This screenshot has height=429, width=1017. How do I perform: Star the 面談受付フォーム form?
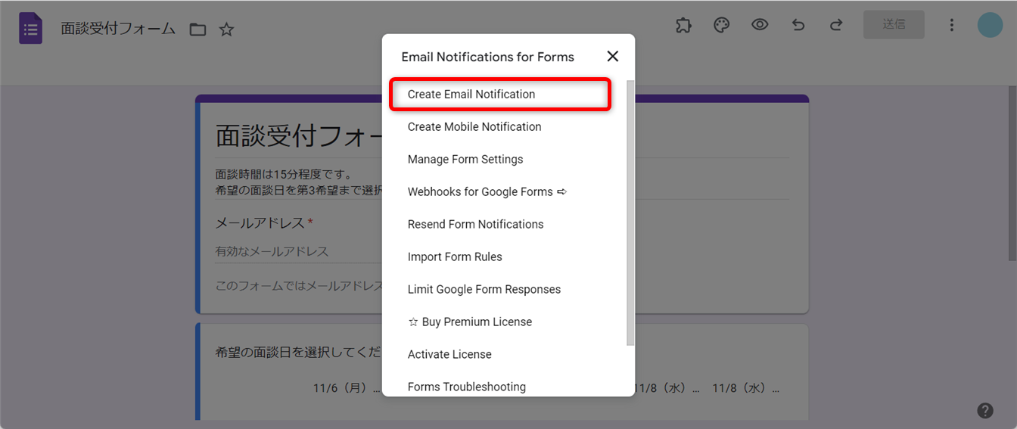coord(226,30)
